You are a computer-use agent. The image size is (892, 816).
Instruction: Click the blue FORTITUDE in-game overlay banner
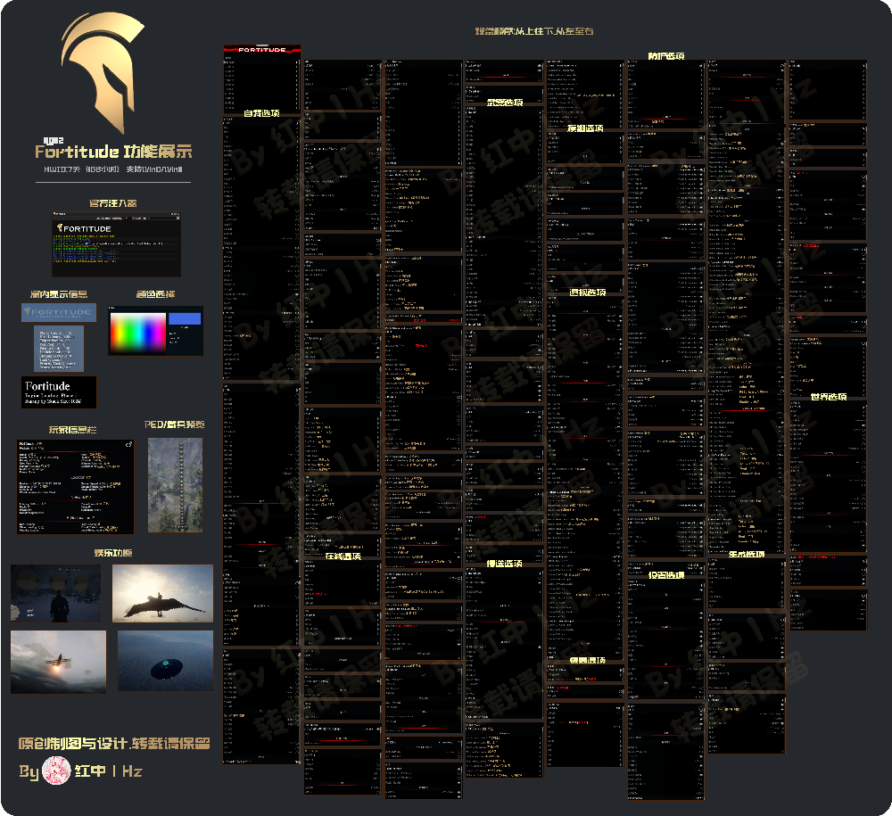tap(58, 312)
